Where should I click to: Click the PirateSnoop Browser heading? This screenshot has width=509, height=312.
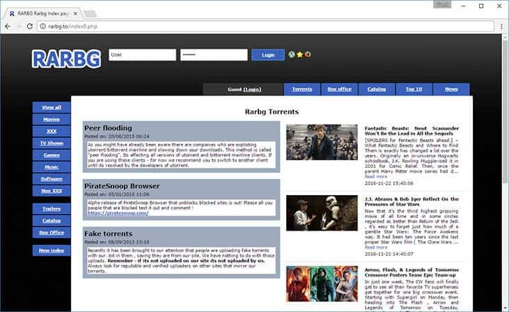click(122, 186)
